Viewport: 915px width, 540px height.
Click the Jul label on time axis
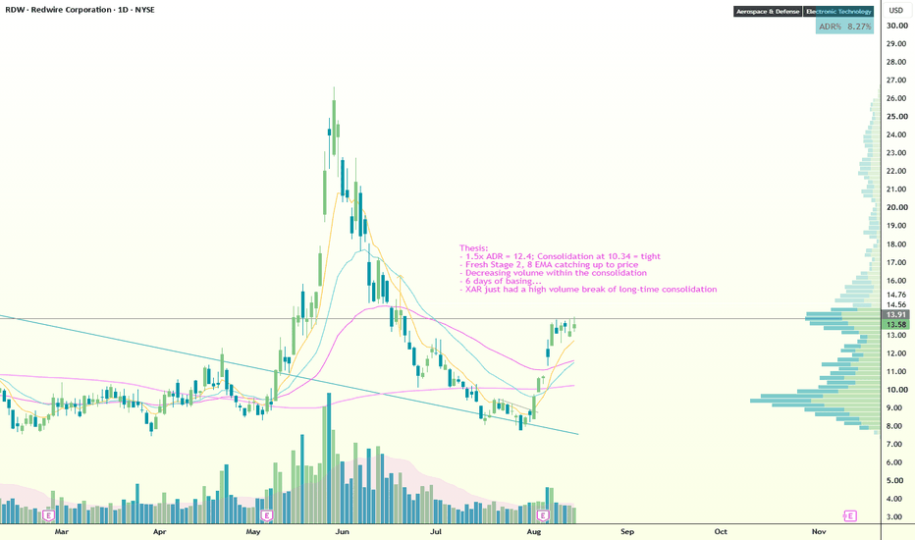(x=435, y=532)
